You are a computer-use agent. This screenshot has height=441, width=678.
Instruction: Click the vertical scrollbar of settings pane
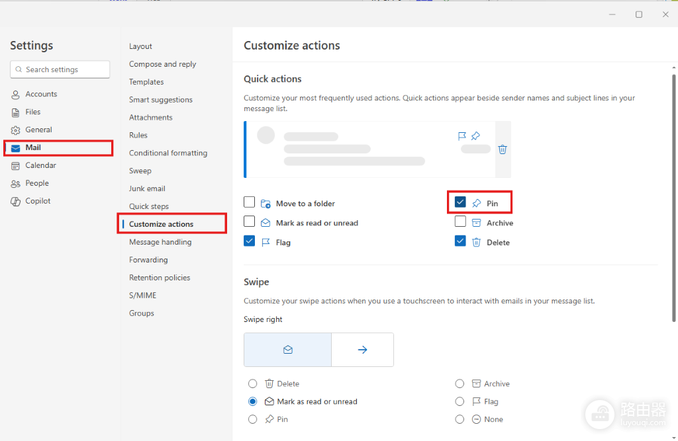pyautogui.click(x=673, y=198)
